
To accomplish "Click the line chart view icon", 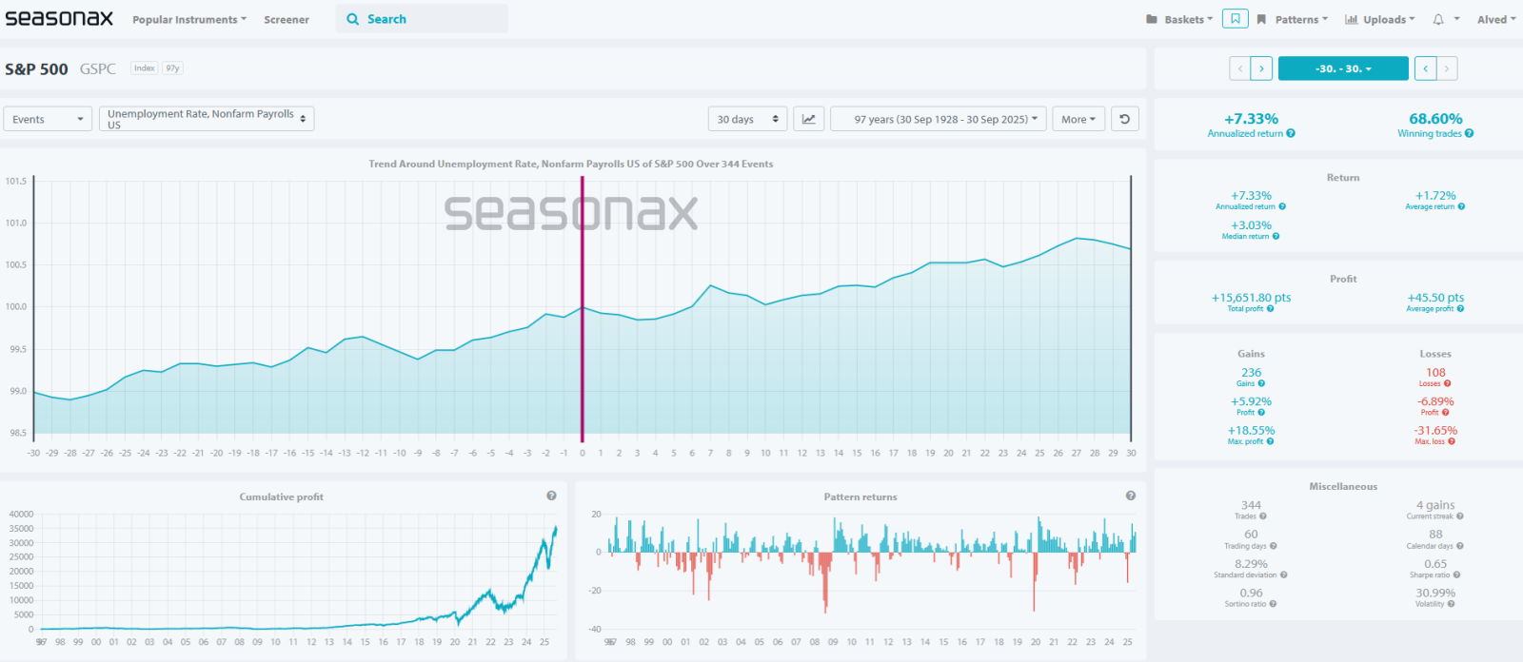I will pyautogui.click(x=808, y=119).
